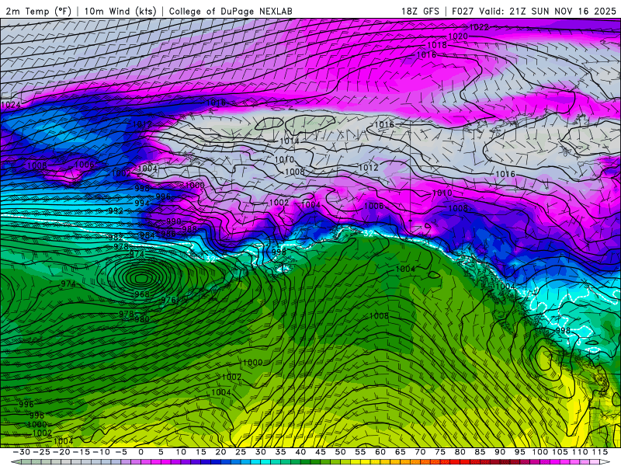Click the color scale value 105
The height and width of the screenshot is (466, 621).
(560, 452)
